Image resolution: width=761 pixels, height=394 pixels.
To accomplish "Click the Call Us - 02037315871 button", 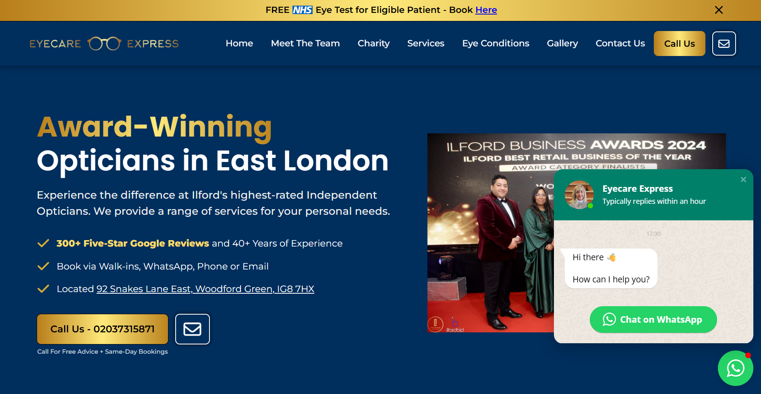I will (102, 329).
